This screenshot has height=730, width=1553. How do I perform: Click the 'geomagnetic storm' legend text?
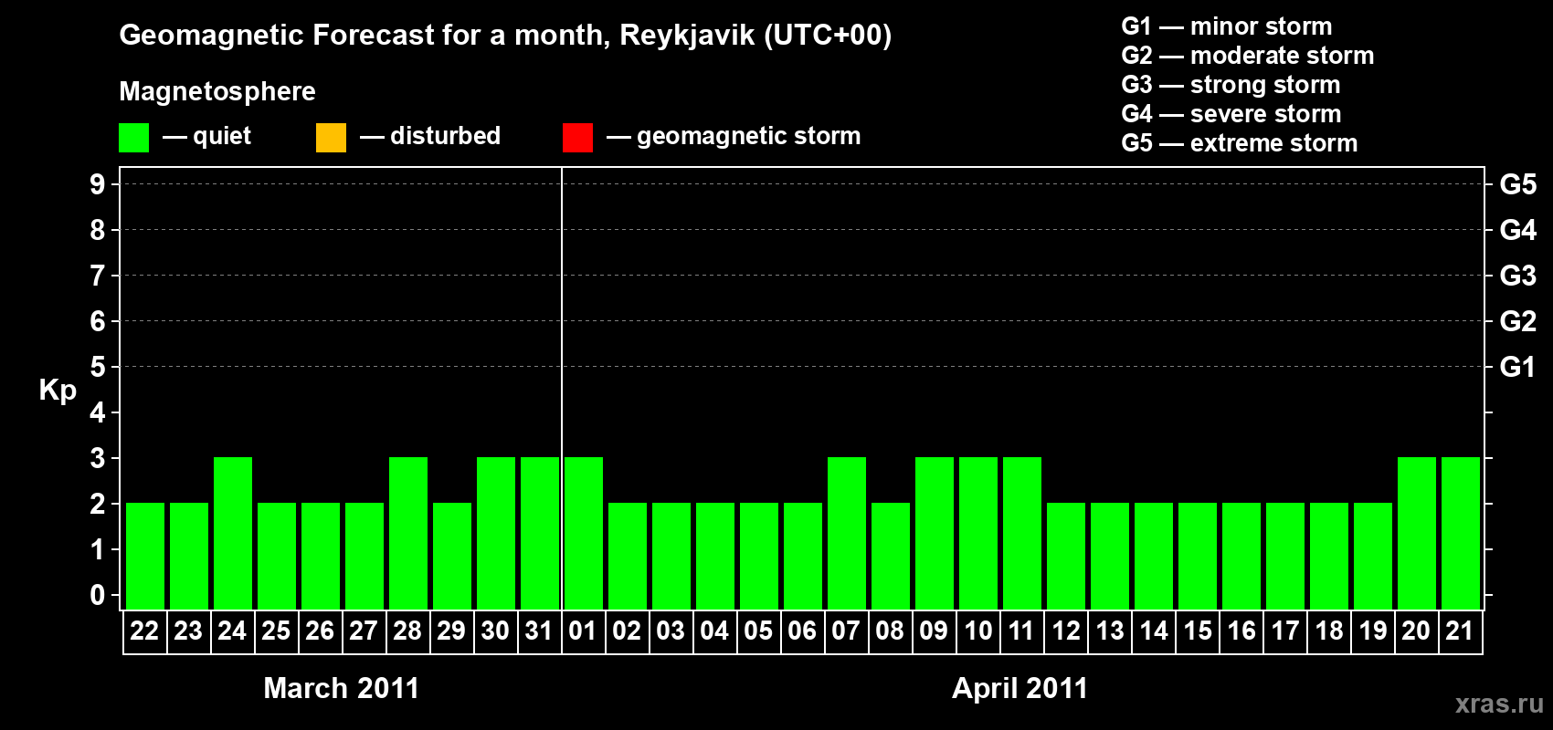pyautogui.click(x=748, y=136)
